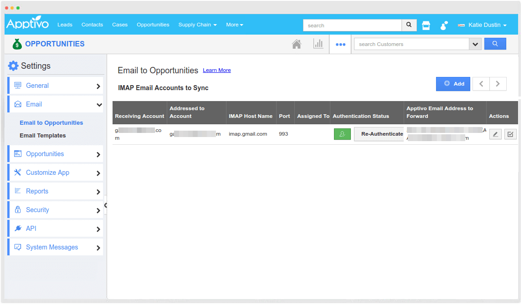Viewport: 524px width, 305px height.
Task: Go home using the house icon
Action: (297, 44)
